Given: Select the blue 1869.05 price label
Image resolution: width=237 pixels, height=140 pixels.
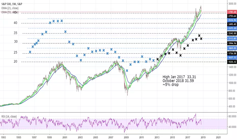Looking at the screenshot, I should 232,48.
